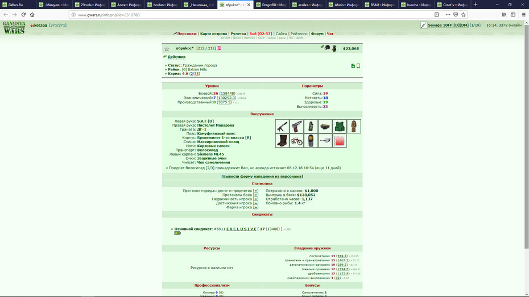Open the browser hamburger menu

[x=523, y=14]
